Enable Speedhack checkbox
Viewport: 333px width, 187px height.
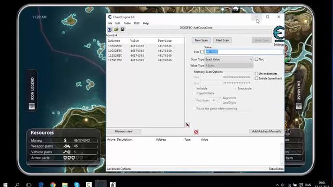click(257, 78)
